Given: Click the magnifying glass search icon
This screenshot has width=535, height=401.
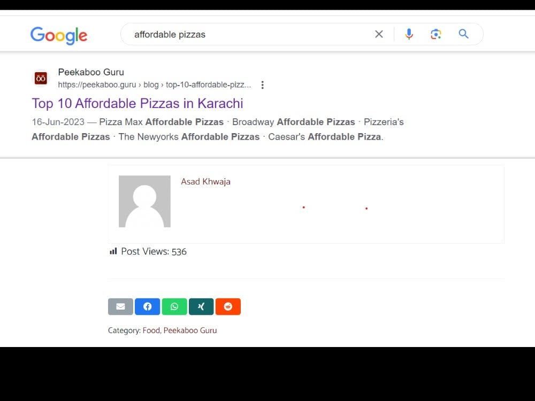Looking at the screenshot, I should point(463,34).
